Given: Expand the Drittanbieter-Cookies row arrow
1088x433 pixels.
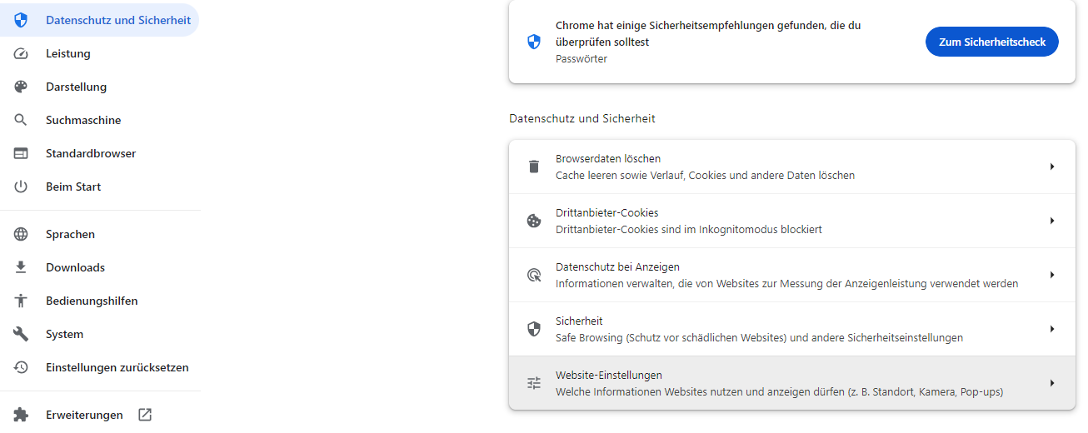Looking at the screenshot, I should 1052,221.
